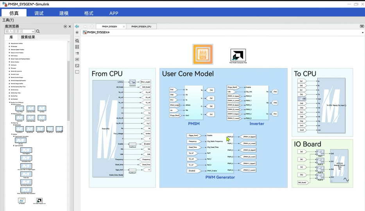Select Sine Wave Generator library block
This screenshot has width=365, height=211.
click(x=26, y=182)
